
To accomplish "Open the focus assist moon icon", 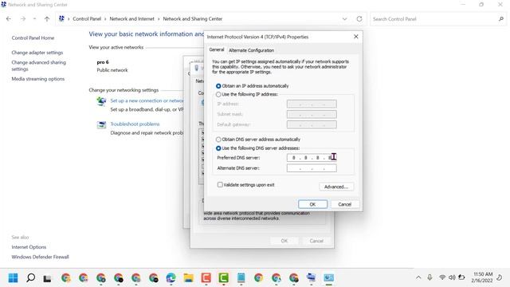I will coord(500,277).
